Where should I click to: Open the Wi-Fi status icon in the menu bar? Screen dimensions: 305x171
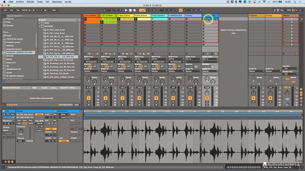(264, 2)
